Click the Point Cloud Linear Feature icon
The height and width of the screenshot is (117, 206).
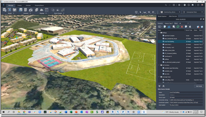[x=63, y=10]
